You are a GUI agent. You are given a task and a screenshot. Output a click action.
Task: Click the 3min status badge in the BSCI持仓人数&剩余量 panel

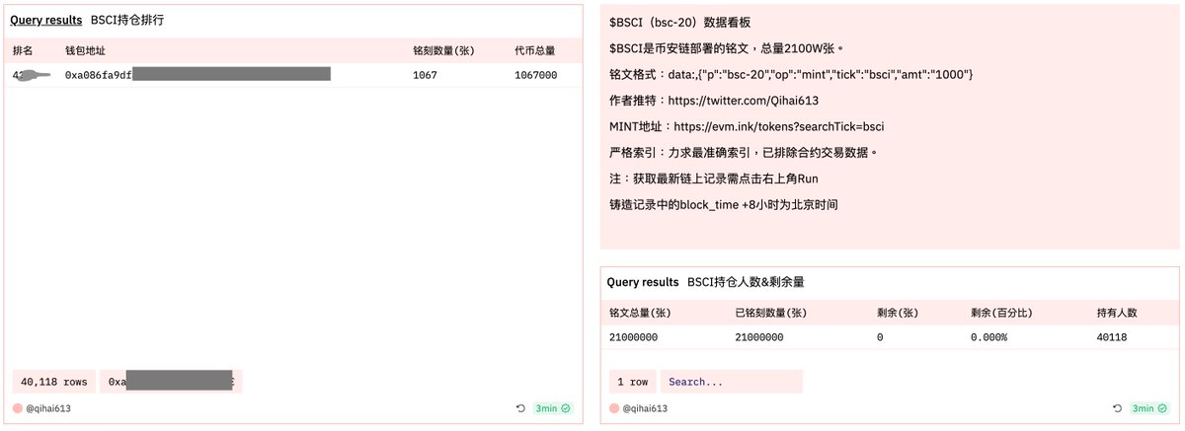(x=1150, y=408)
